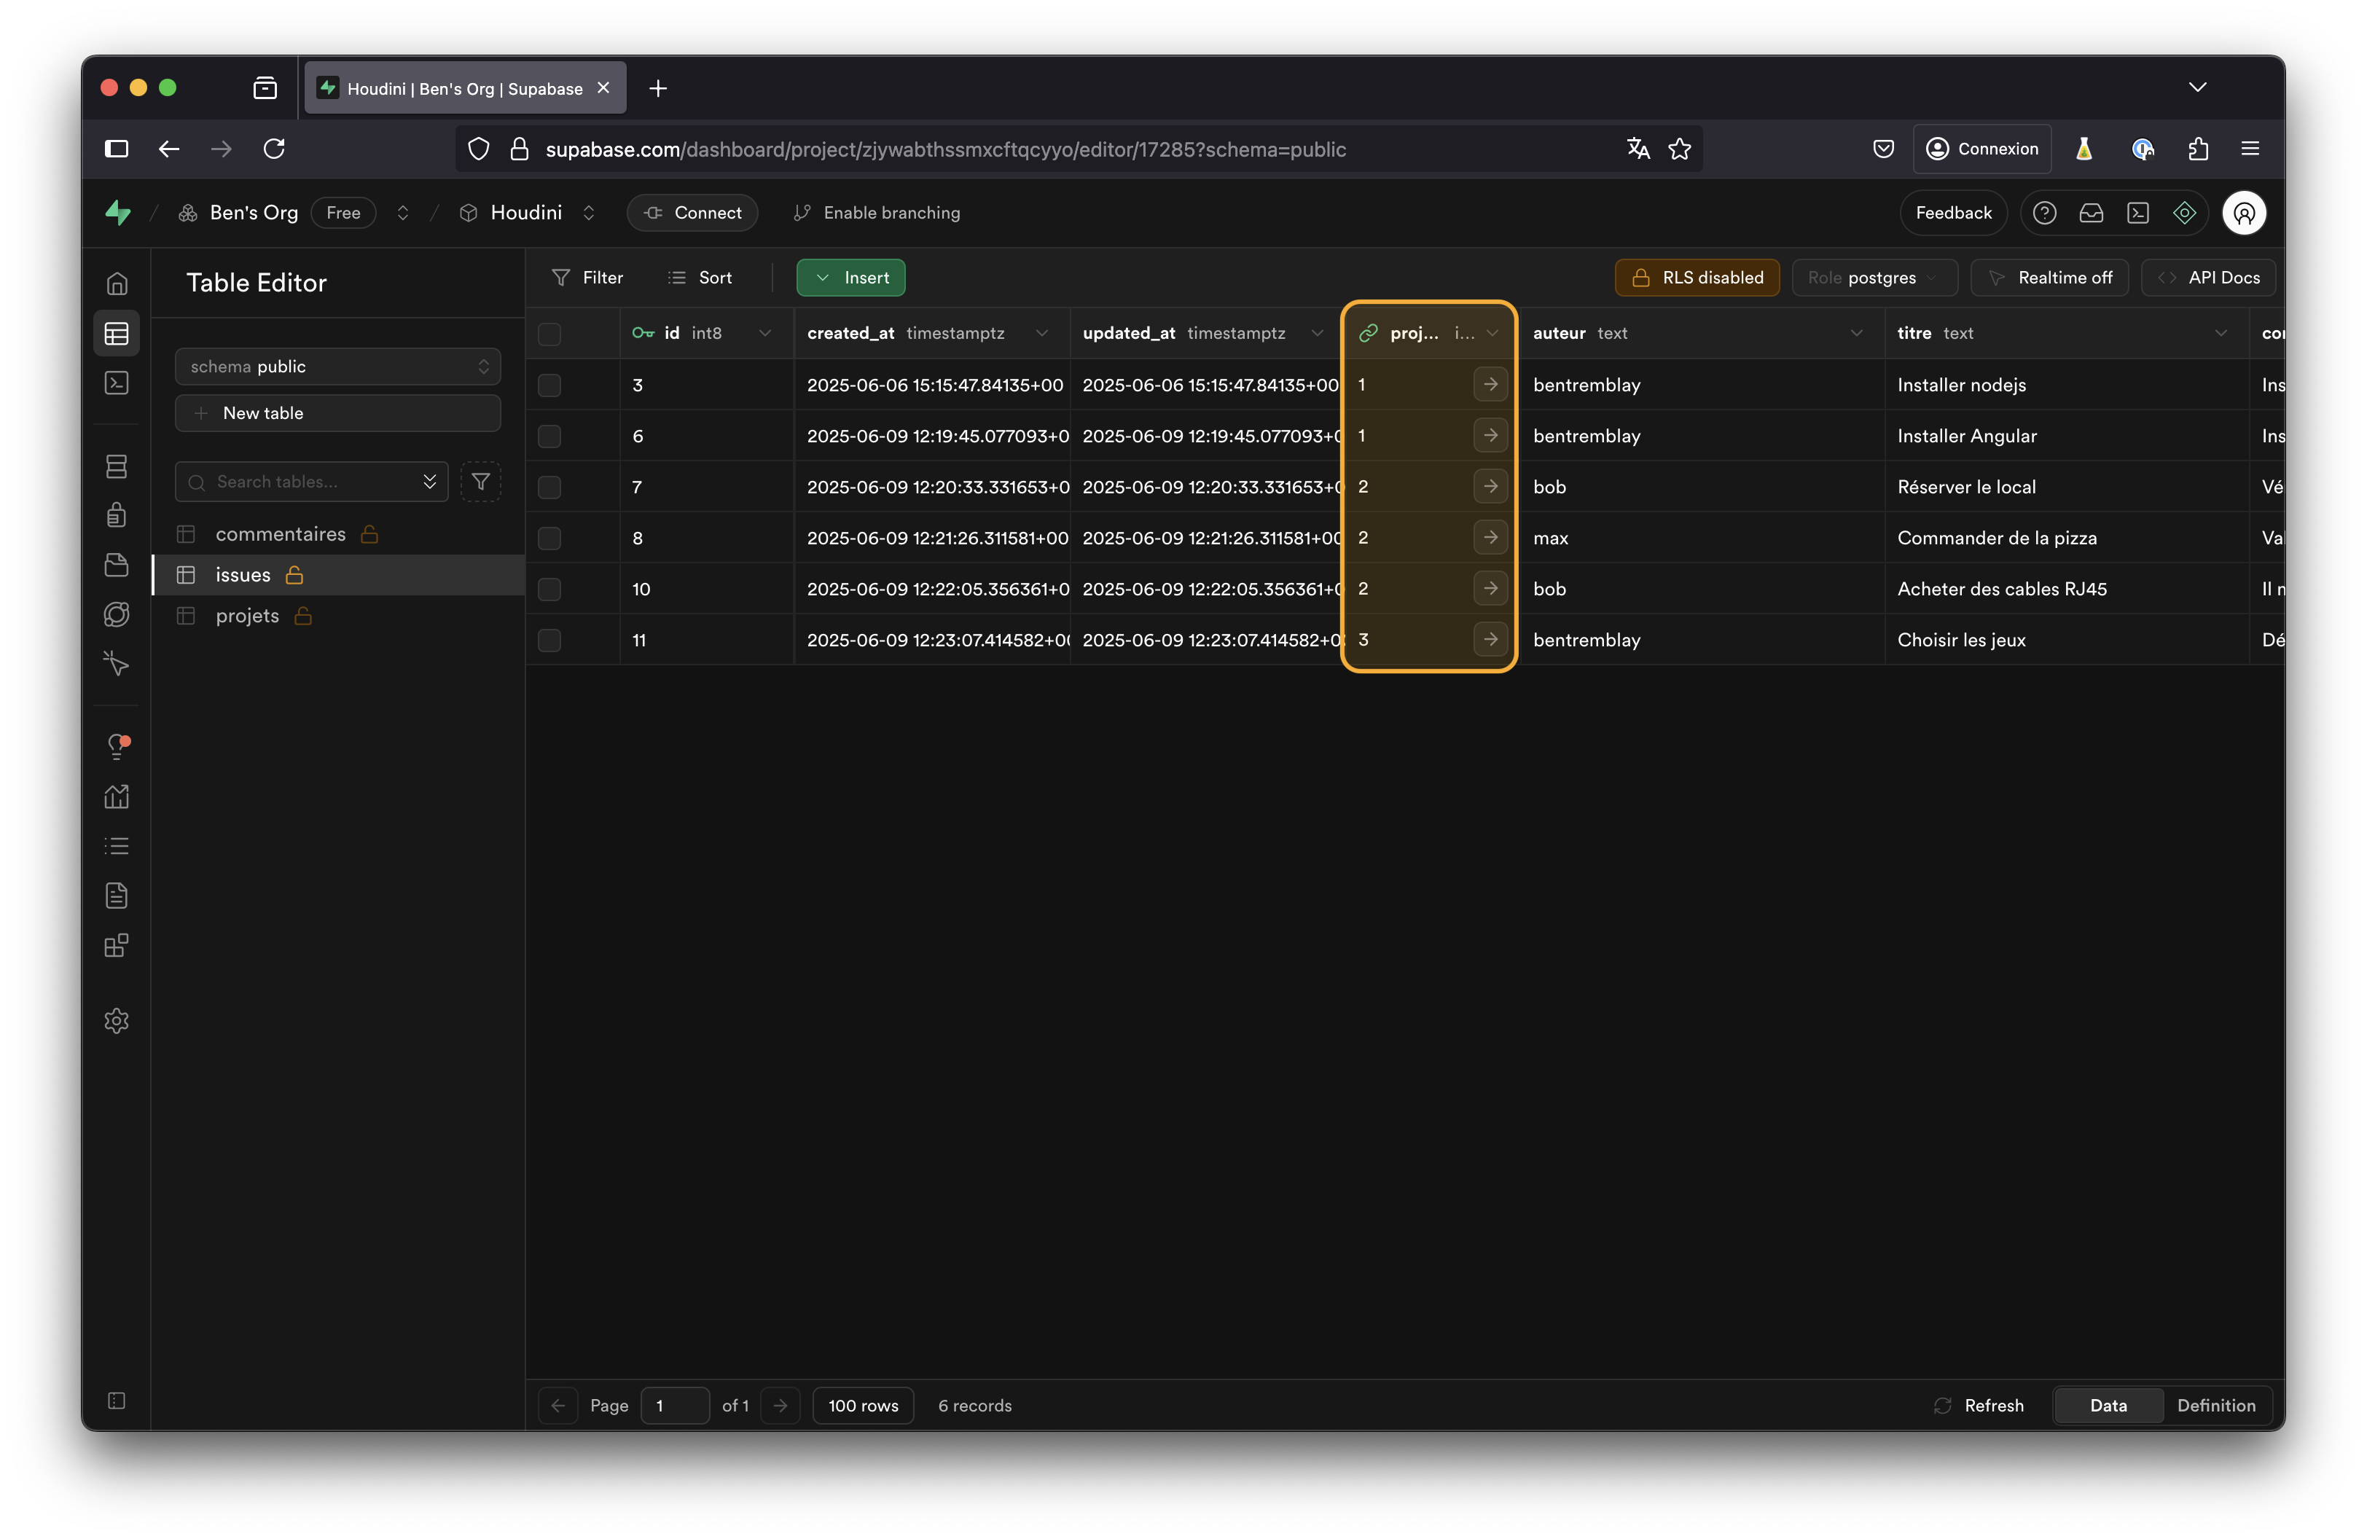Open the Advisors lightbulb icon
Image resolution: width=2367 pixels, height=1539 pixels.
pyautogui.click(x=117, y=747)
